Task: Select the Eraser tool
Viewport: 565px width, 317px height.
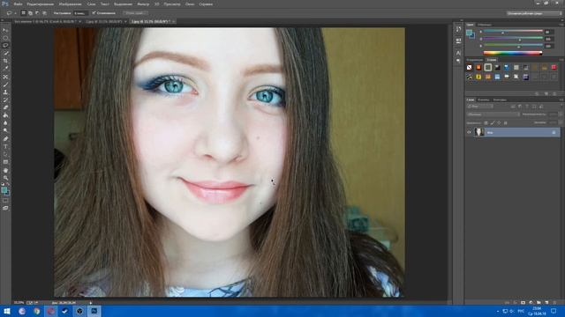Action: (x=5, y=107)
